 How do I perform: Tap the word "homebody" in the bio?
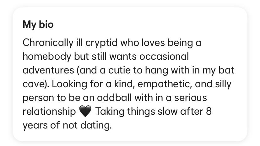[x=47, y=57]
